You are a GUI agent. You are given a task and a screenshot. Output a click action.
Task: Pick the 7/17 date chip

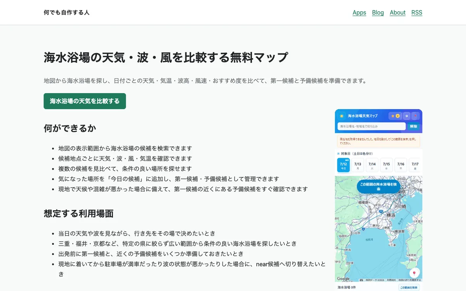point(415,165)
